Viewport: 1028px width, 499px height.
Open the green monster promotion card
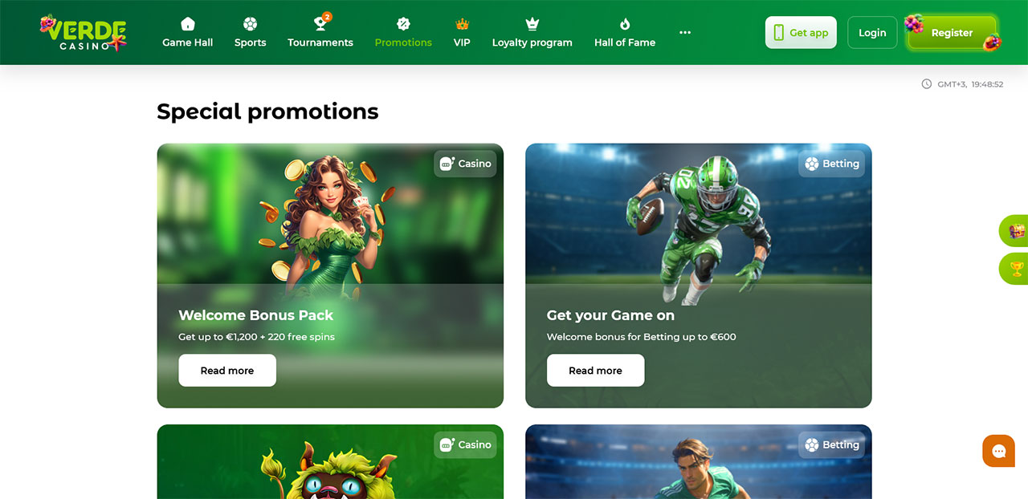(x=330, y=461)
